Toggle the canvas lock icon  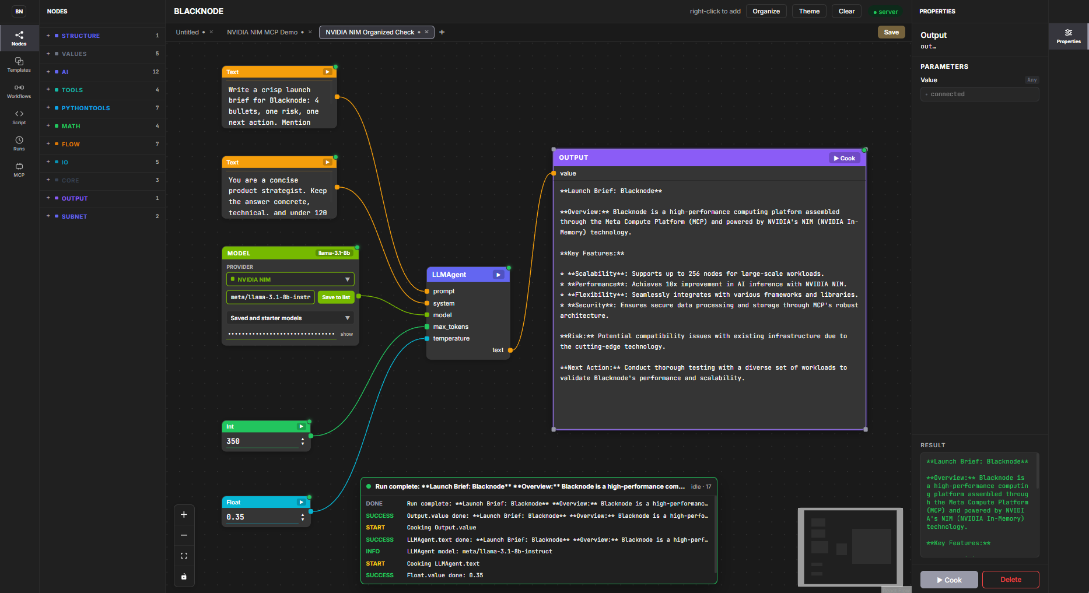(x=184, y=577)
